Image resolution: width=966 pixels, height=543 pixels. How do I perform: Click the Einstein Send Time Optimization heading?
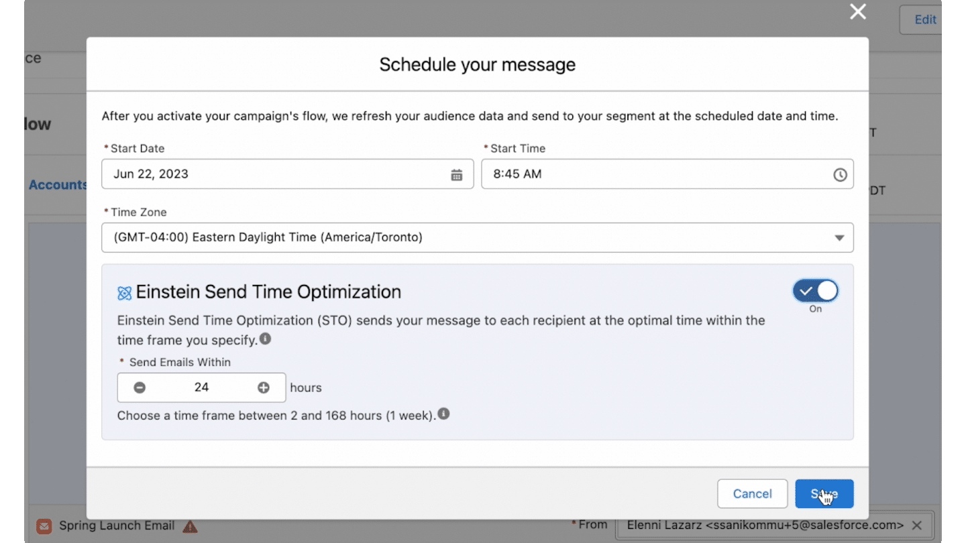tap(268, 292)
